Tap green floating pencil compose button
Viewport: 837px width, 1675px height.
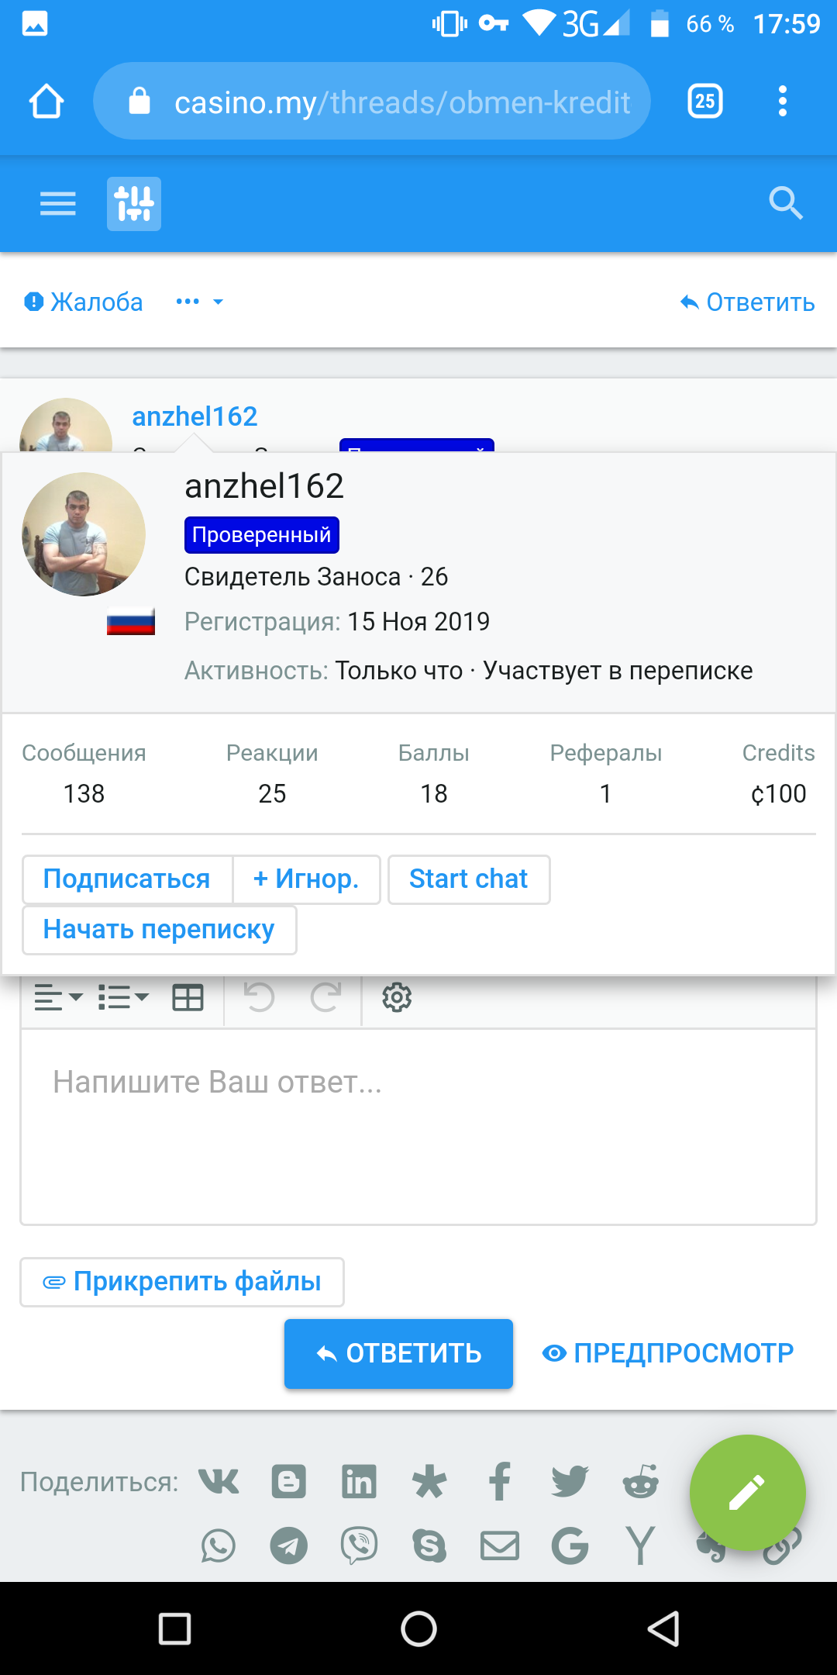coord(747,1493)
